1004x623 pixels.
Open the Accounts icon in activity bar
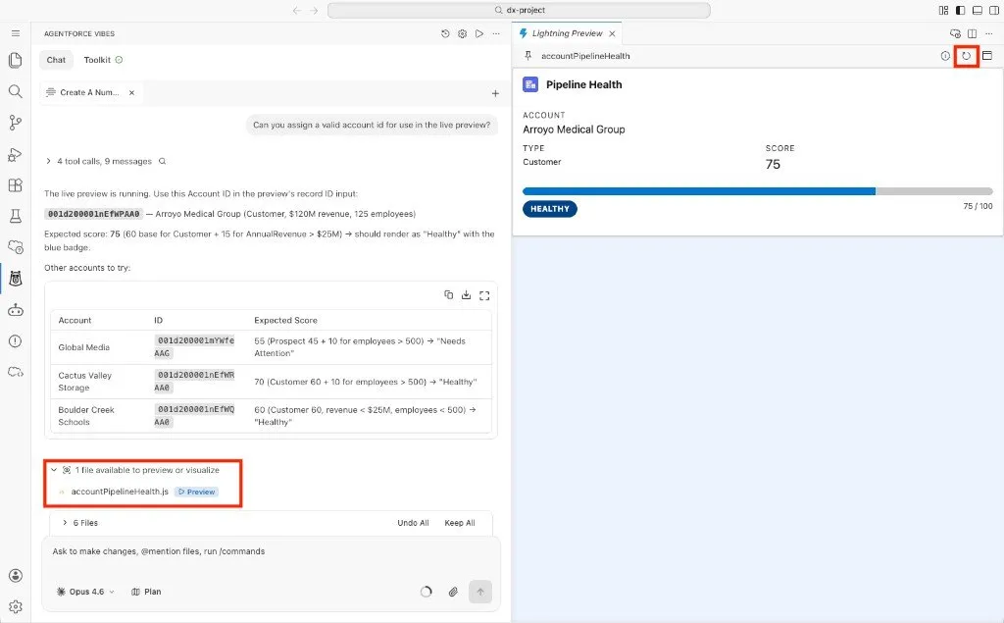click(16, 576)
